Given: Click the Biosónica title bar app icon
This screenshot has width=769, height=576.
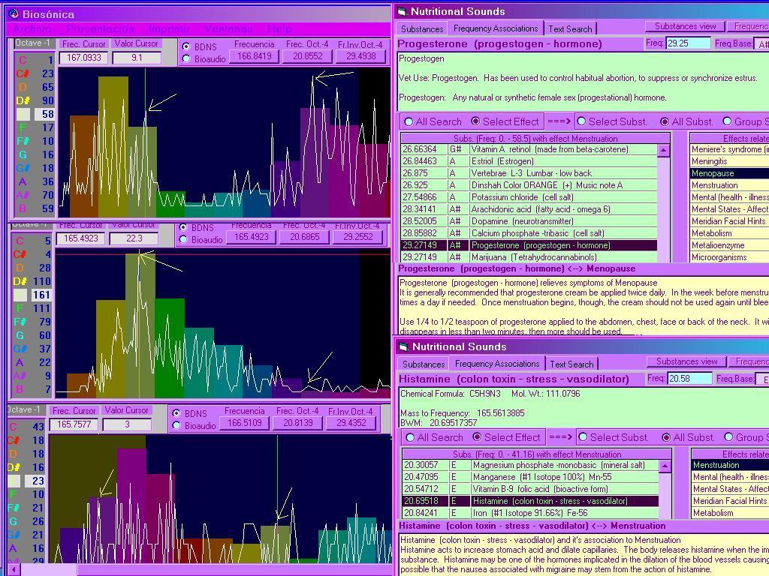Looking at the screenshot, I should [13, 14].
